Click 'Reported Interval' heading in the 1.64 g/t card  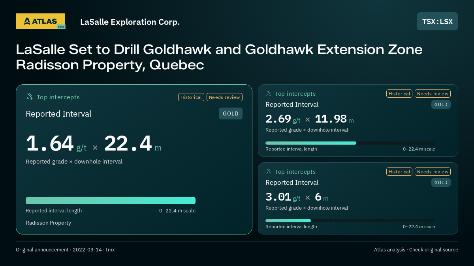pyautogui.click(x=58, y=114)
